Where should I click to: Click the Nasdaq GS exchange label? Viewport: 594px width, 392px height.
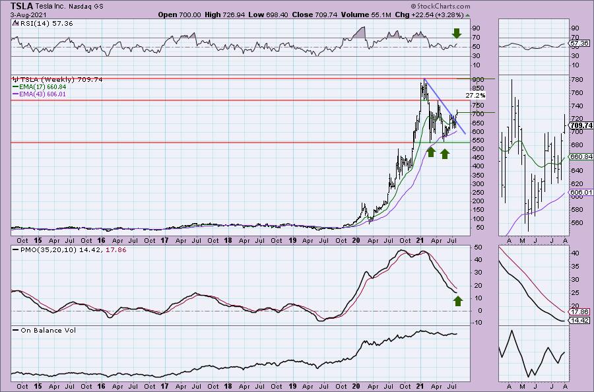pos(86,7)
